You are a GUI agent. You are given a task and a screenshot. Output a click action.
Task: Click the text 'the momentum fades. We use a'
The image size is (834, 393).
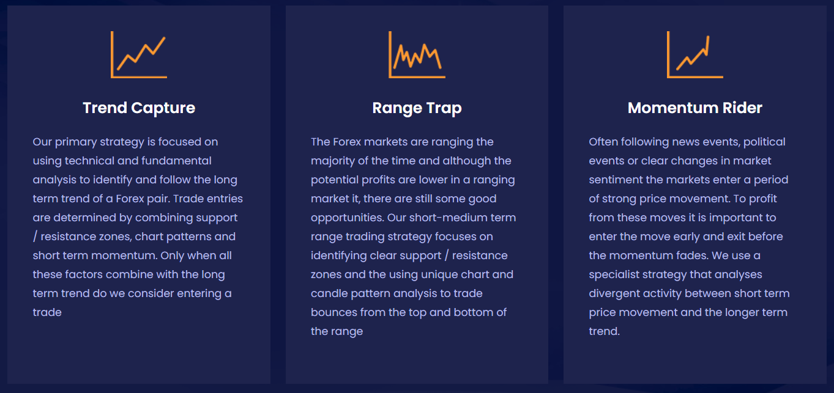(675, 255)
